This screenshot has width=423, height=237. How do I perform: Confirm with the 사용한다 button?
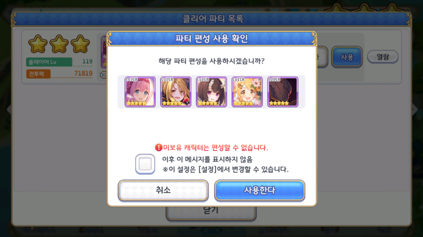[260, 191]
